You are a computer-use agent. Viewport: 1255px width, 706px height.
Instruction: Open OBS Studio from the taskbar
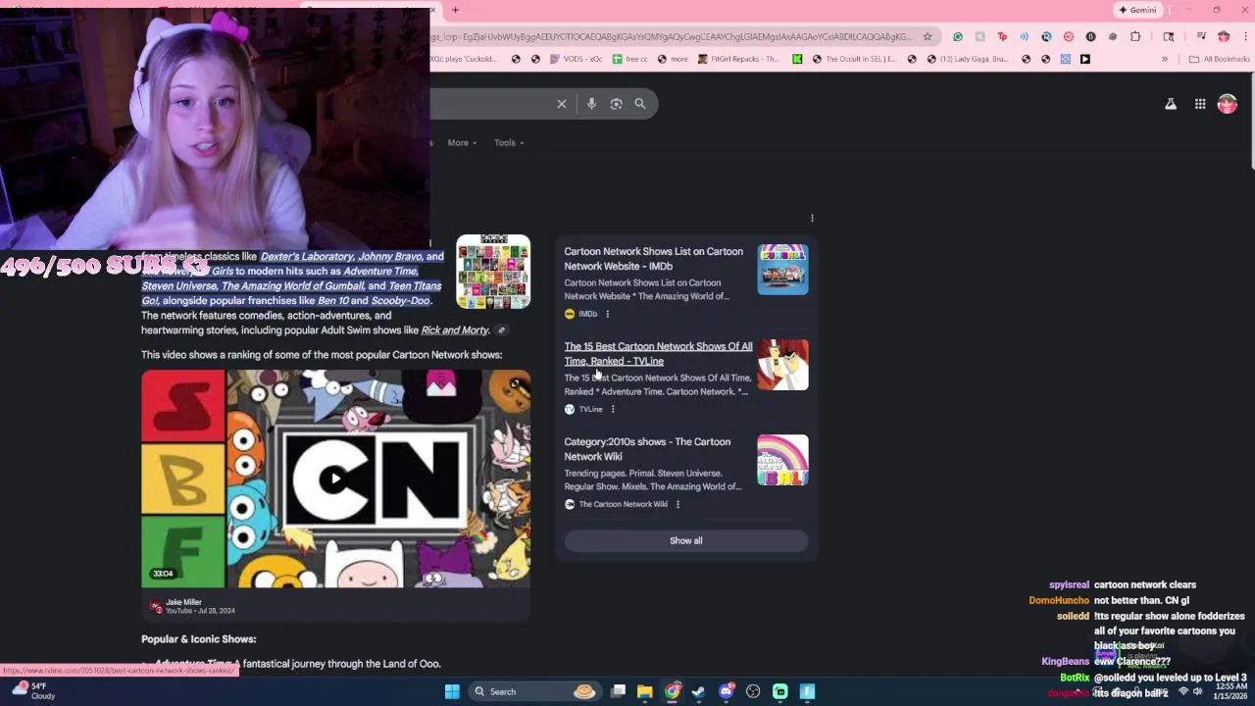pos(753,691)
